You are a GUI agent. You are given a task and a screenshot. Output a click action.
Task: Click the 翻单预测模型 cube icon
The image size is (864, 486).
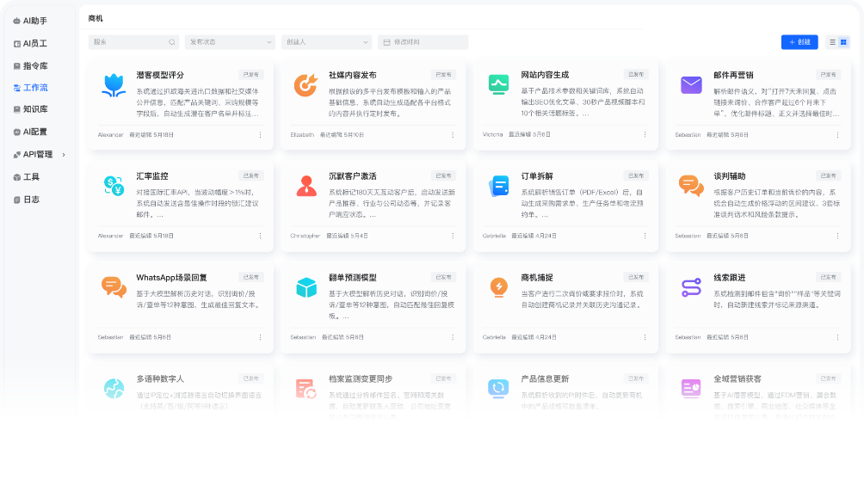click(x=305, y=286)
